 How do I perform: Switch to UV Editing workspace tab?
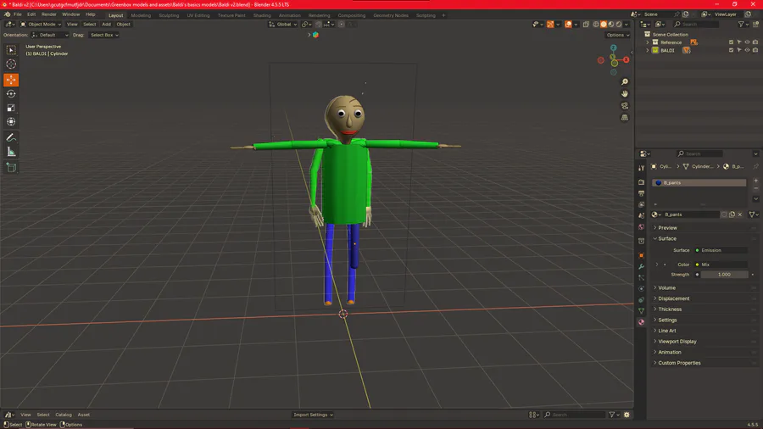pos(198,15)
